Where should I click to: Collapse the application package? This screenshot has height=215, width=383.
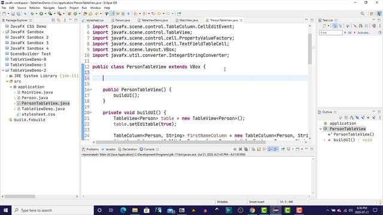[x=11, y=87]
